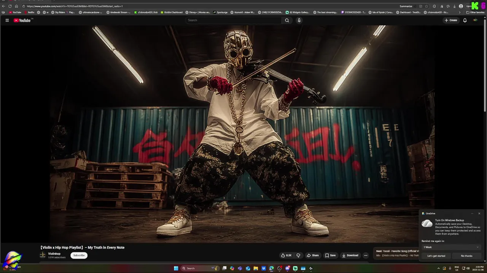This screenshot has height=273, width=487.
Task: Open the Other favorites folder
Action: (x=475, y=12)
